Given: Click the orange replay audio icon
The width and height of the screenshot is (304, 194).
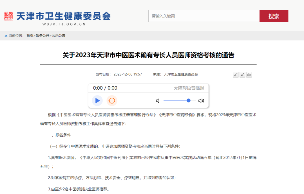Looking at the screenshot, I should pos(112,101).
